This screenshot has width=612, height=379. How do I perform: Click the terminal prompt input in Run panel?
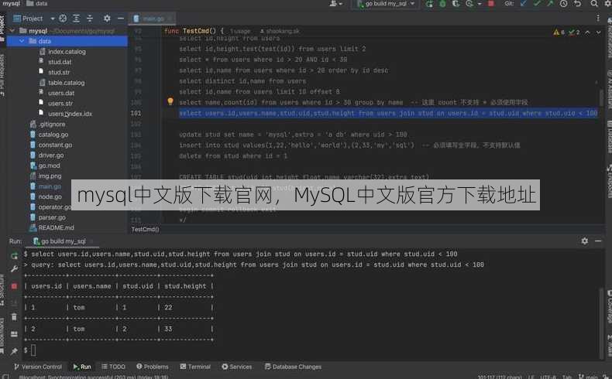33,350
